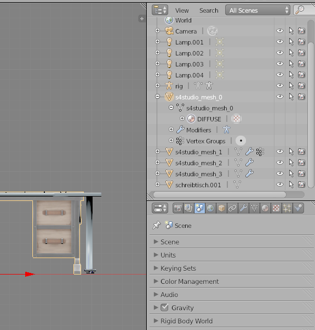Viewport: 315px width, 330px height.
Task: Open the World properties tab icon
Action: click(x=210, y=208)
